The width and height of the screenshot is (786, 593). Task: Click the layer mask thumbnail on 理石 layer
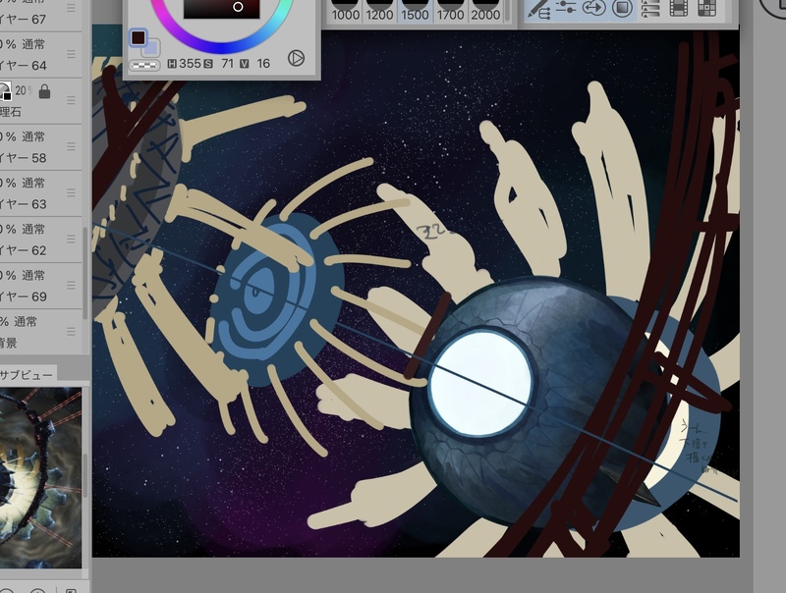[x=5, y=91]
